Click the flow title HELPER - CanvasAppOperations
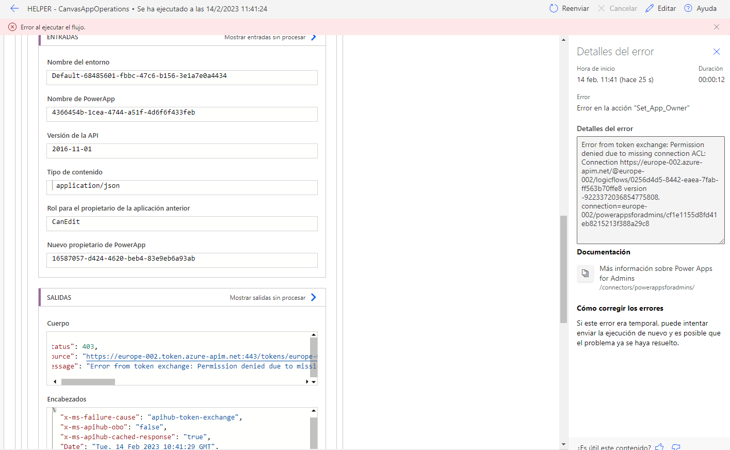The width and height of the screenshot is (730, 450). coord(78,9)
